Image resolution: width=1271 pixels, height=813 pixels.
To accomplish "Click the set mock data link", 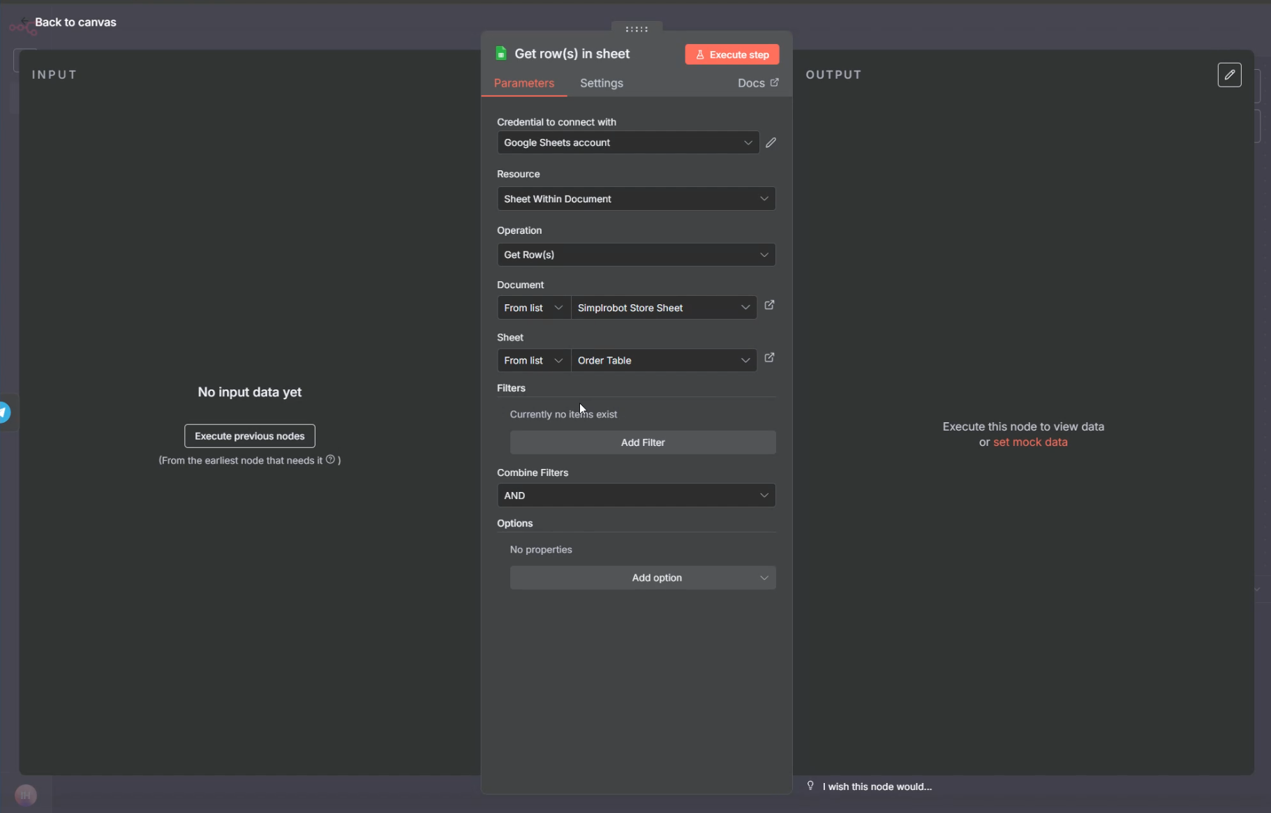I will [1030, 442].
